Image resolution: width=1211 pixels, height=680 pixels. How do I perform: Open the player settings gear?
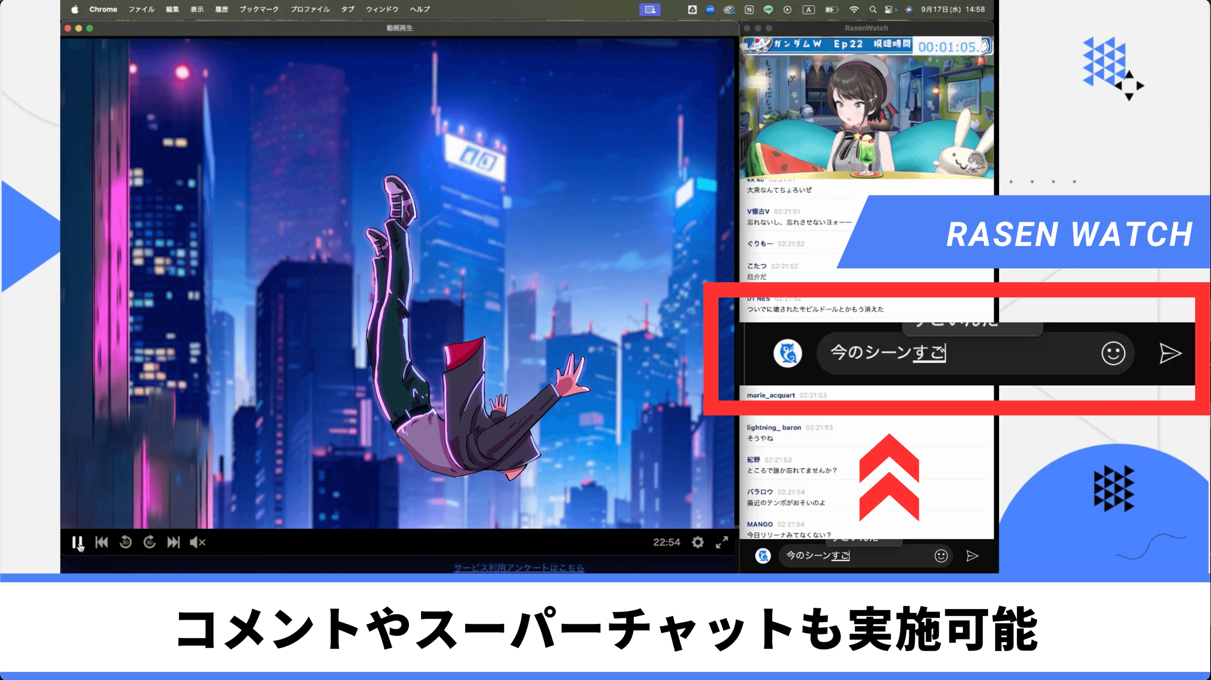[x=698, y=542]
